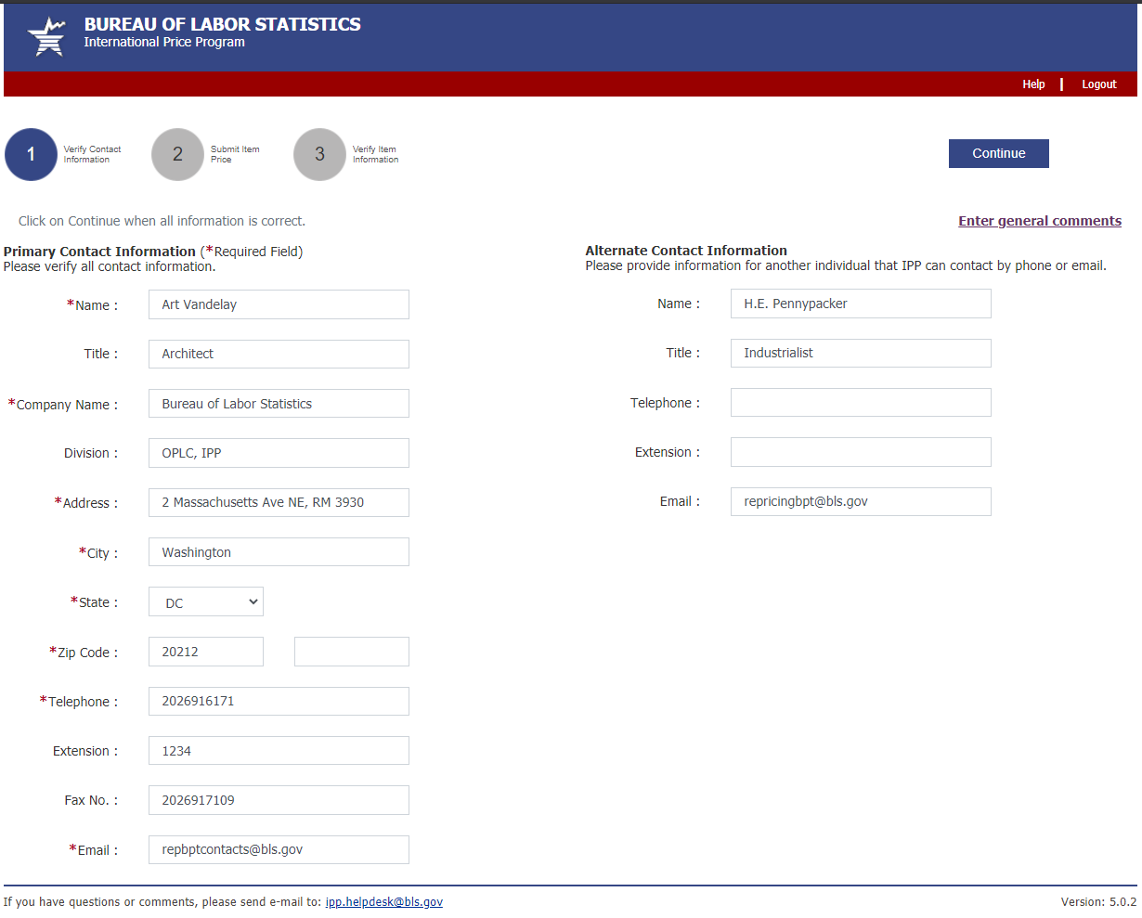Click the Verify Item Information step label
1142x918 pixels.
pyautogui.click(x=375, y=154)
